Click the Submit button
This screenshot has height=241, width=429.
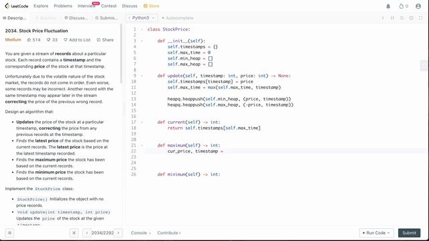point(409,233)
